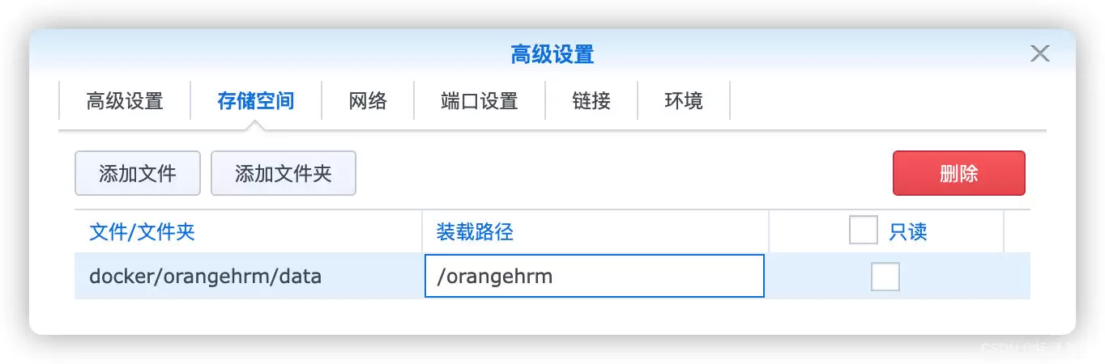Image resolution: width=1105 pixels, height=364 pixels.
Task: Switch to the 环境 tab
Action: point(684,101)
